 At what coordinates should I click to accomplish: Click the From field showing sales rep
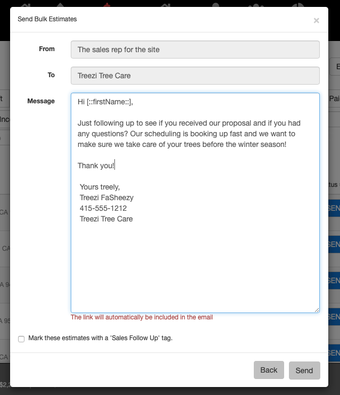point(195,50)
